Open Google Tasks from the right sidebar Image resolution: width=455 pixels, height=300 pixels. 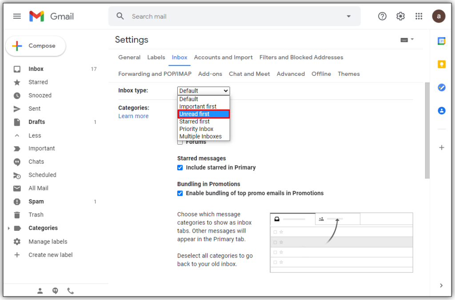[x=441, y=87]
